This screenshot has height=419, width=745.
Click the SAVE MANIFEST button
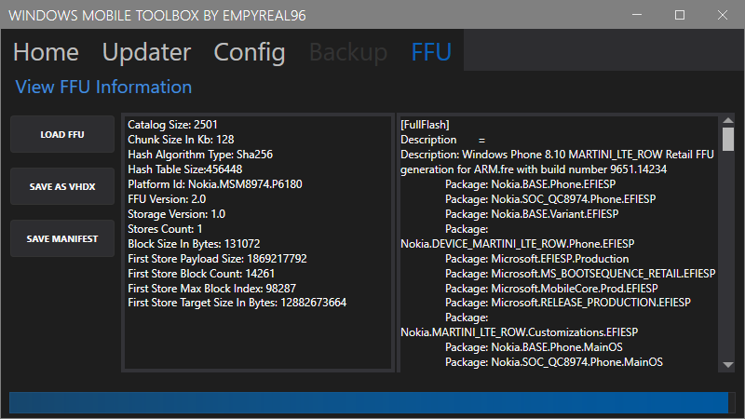[x=62, y=238]
